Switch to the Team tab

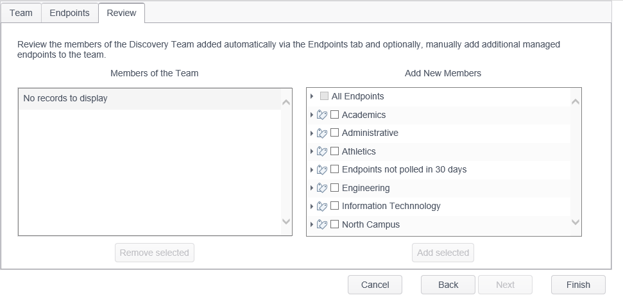[x=21, y=13]
